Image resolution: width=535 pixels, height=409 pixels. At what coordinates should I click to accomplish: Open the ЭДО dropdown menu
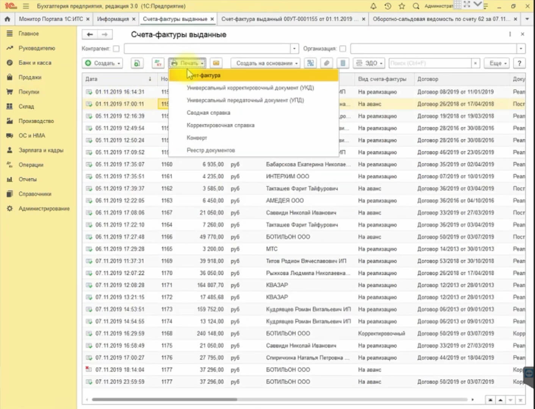point(369,63)
